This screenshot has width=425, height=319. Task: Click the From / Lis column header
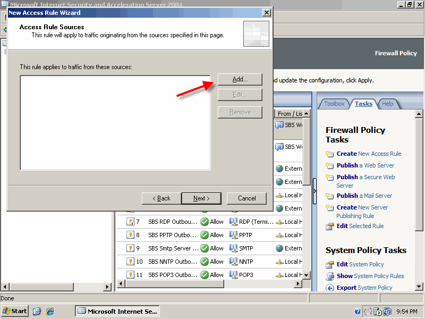pyautogui.click(x=289, y=114)
